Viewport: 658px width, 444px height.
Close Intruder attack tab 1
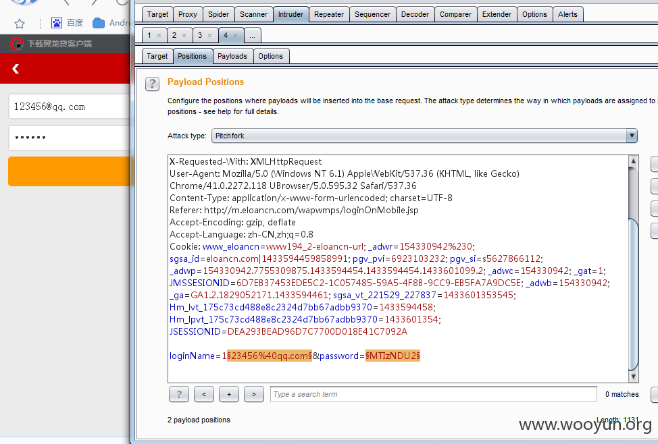coord(159,36)
